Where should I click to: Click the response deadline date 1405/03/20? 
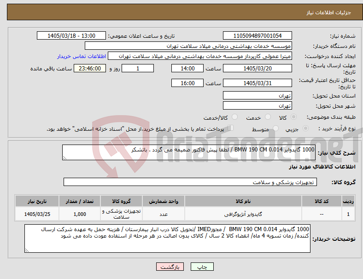(x=257, y=68)
